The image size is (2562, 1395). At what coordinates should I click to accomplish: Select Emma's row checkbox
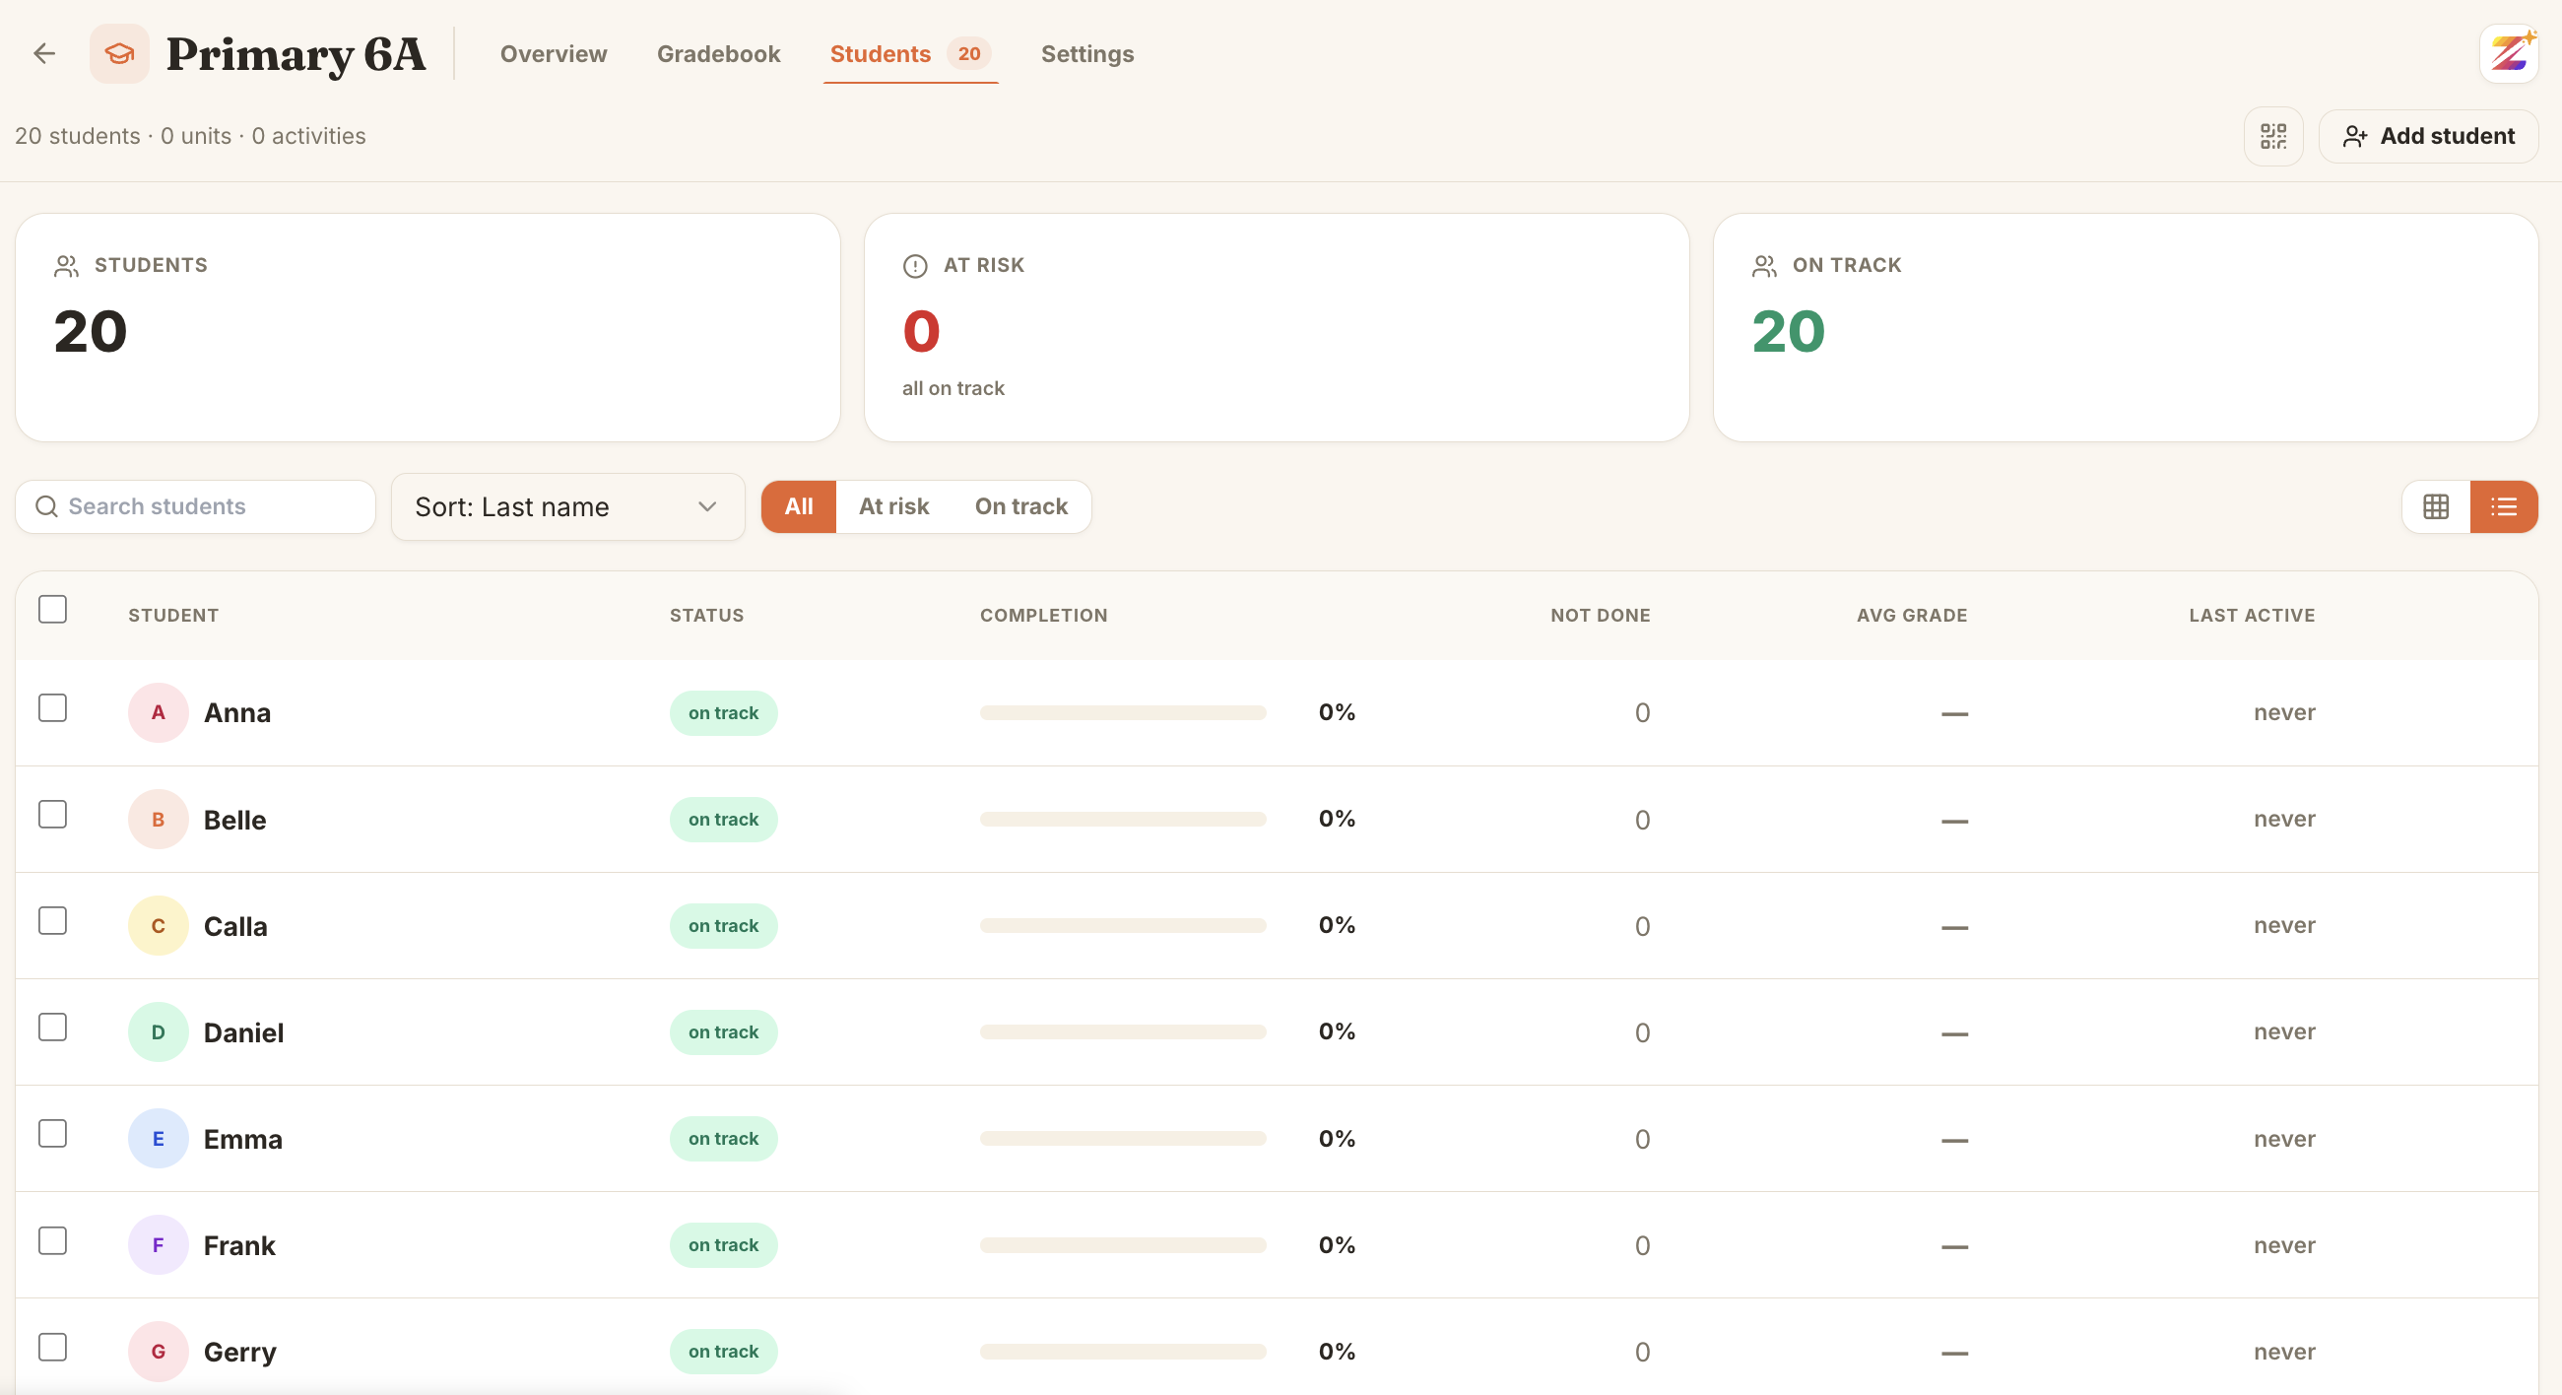pos(53,1133)
